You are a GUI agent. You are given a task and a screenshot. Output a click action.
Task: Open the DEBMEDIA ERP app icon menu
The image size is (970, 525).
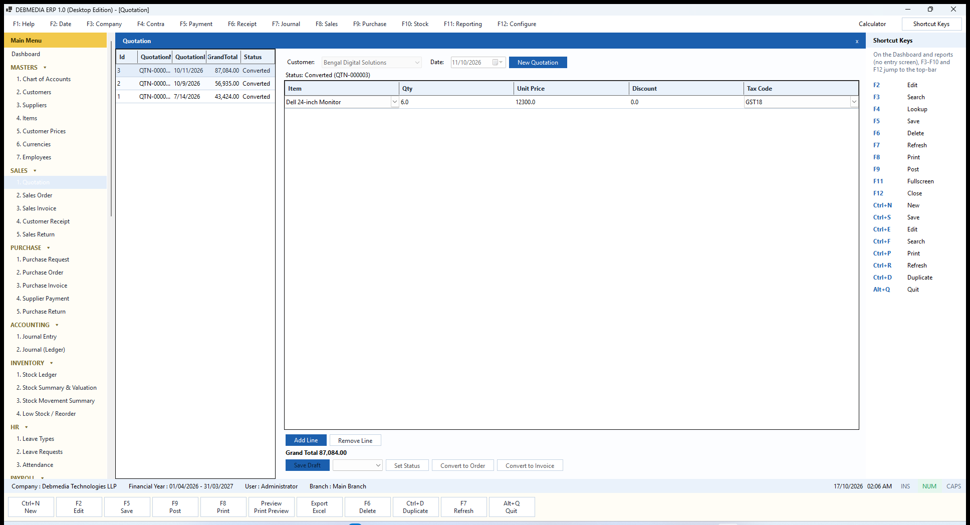point(9,10)
